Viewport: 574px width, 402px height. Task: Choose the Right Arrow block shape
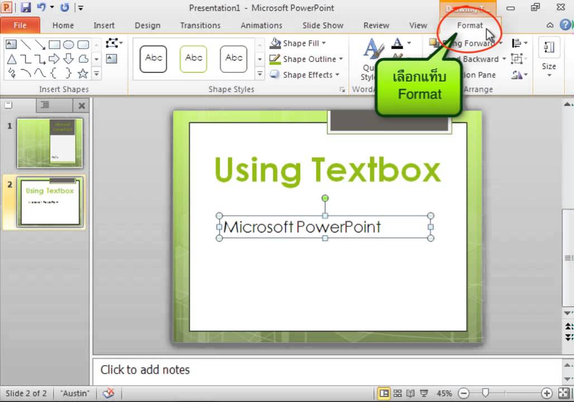click(54, 59)
